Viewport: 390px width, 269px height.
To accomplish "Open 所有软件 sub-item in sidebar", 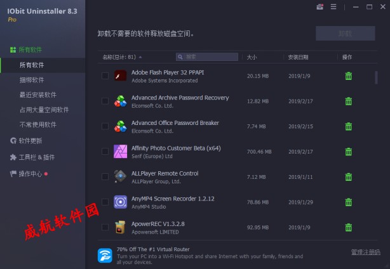I will point(43,65).
